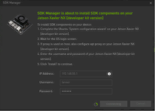Click the 'SDK Manager' window title text
The width and height of the screenshot is (155, 111).
pyautogui.click(x=12, y=3)
